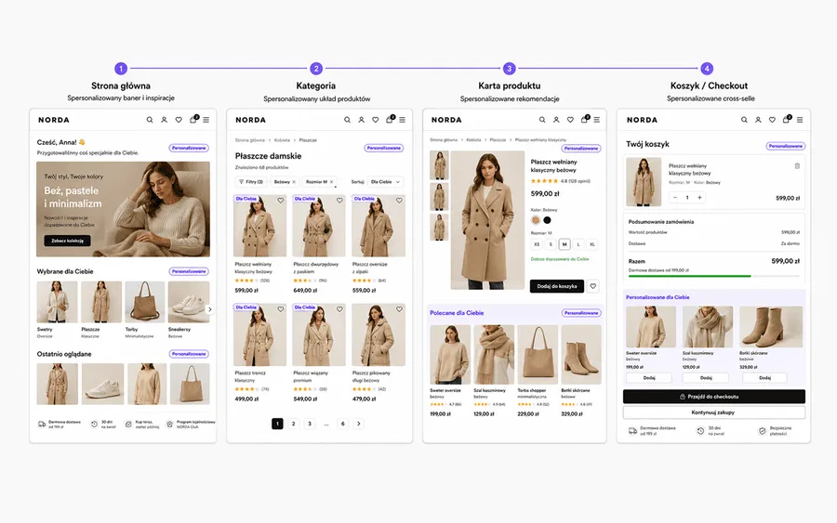Open cart icon in Karta produktu header
This screenshot has width=837, height=523.
click(x=585, y=120)
